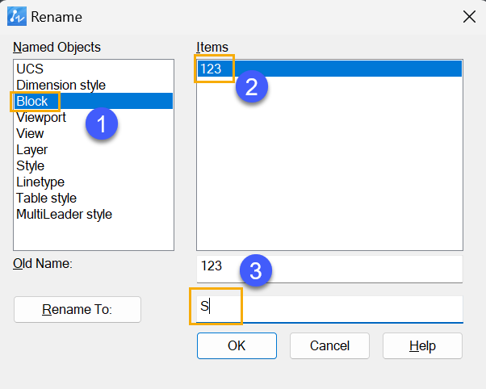Focus the Rename To input field
The width and height of the screenshot is (486, 389).
(x=329, y=309)
